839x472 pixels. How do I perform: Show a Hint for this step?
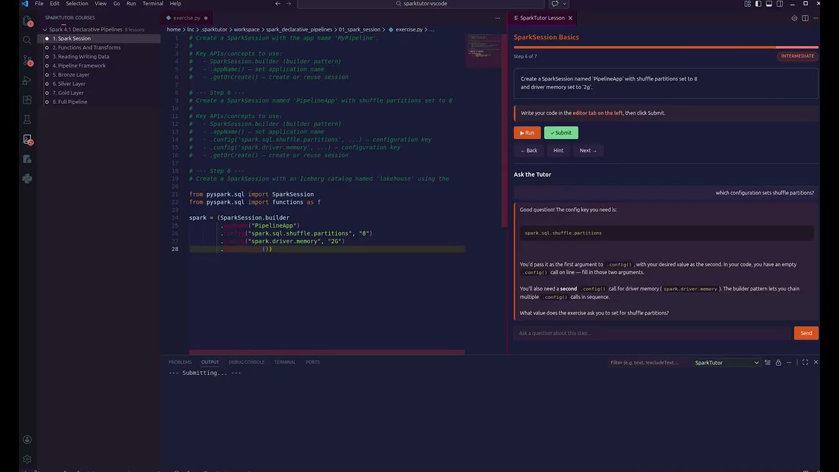(x=558, y=150)
